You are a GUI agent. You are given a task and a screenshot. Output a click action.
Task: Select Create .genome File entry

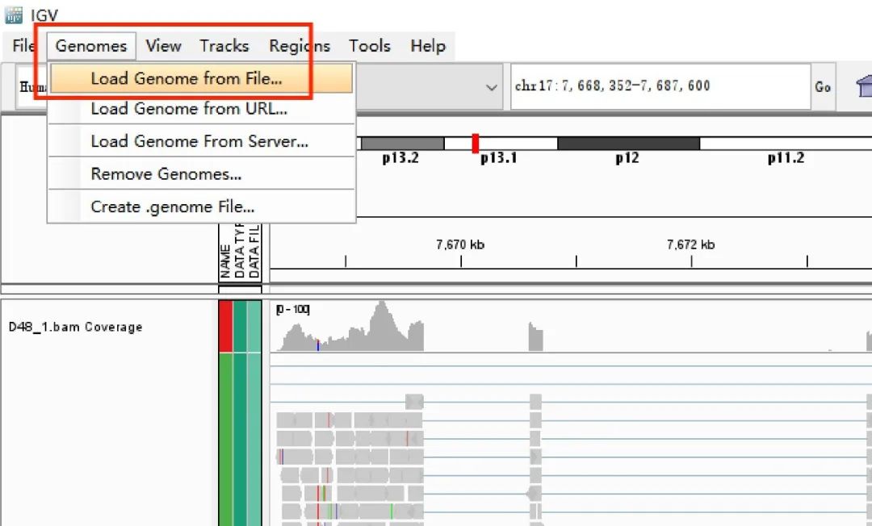pyautogui.click(x=201, y=207)
